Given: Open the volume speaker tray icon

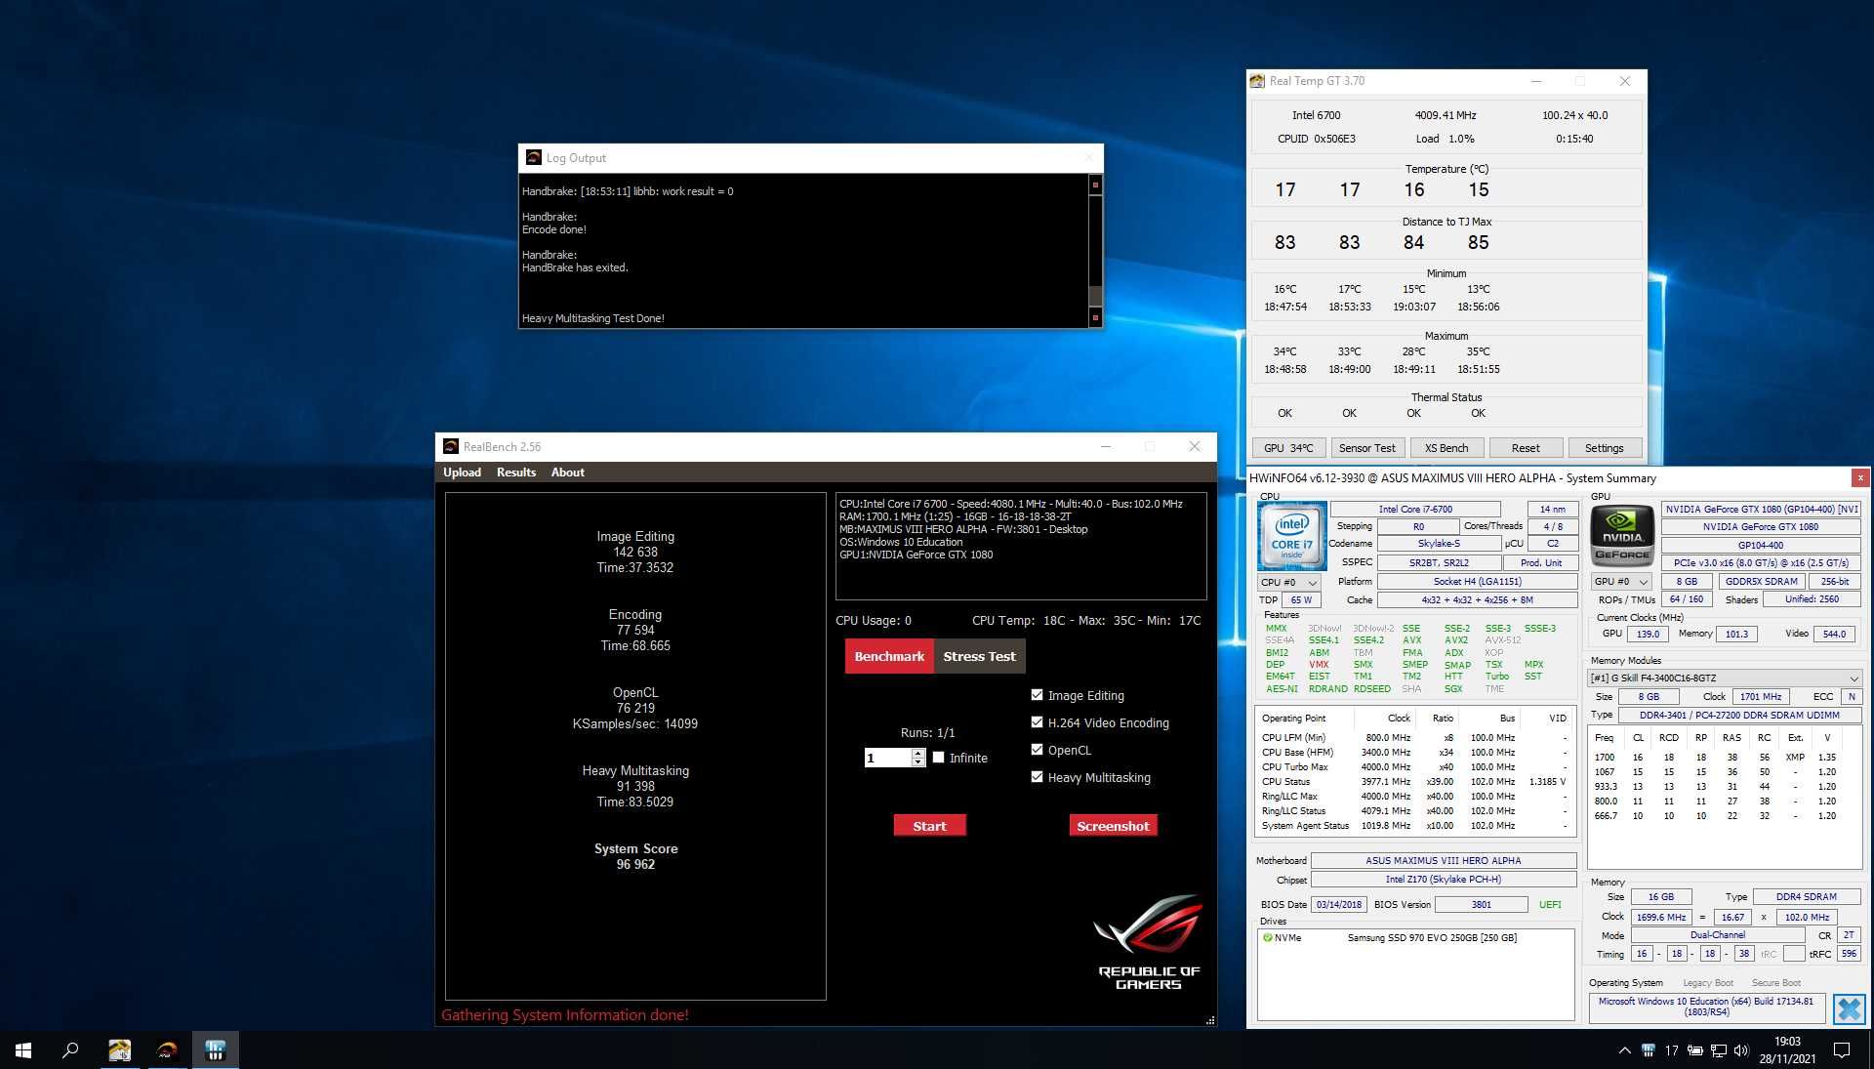Looking at the screenshot, I should click(1741, 1050).
